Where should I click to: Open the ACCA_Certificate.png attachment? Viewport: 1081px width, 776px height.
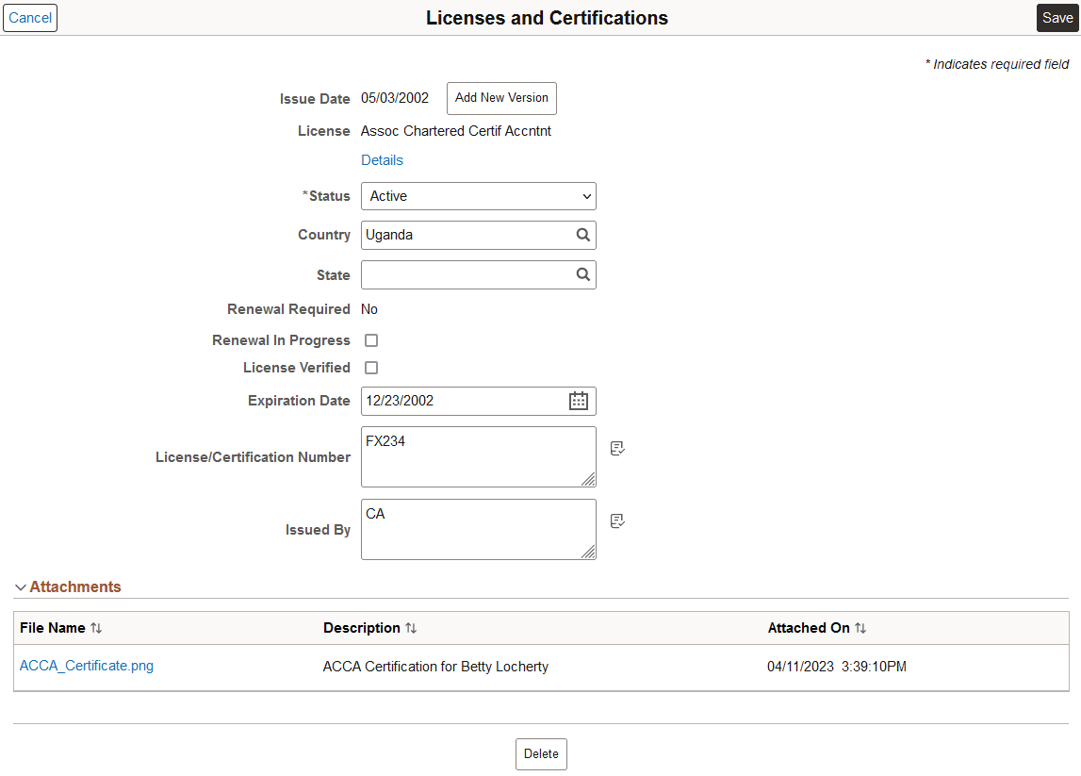(86, 666)
